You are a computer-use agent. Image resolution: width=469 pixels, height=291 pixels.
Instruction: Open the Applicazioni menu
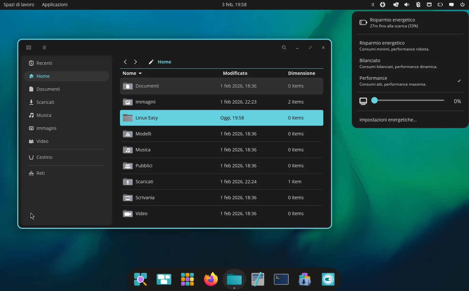point(54,5)
